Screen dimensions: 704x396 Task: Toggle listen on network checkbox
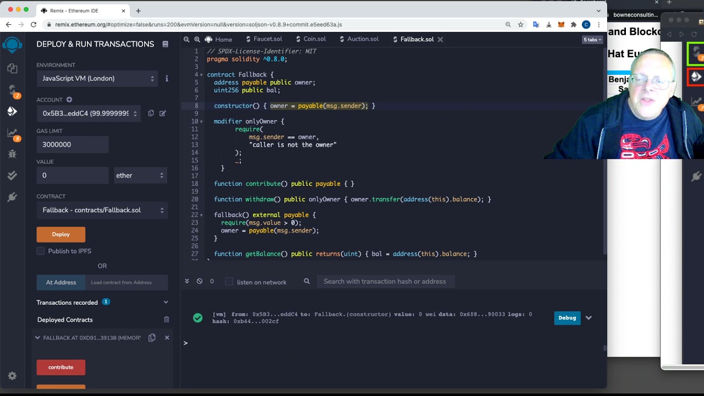tap(229, 282)
